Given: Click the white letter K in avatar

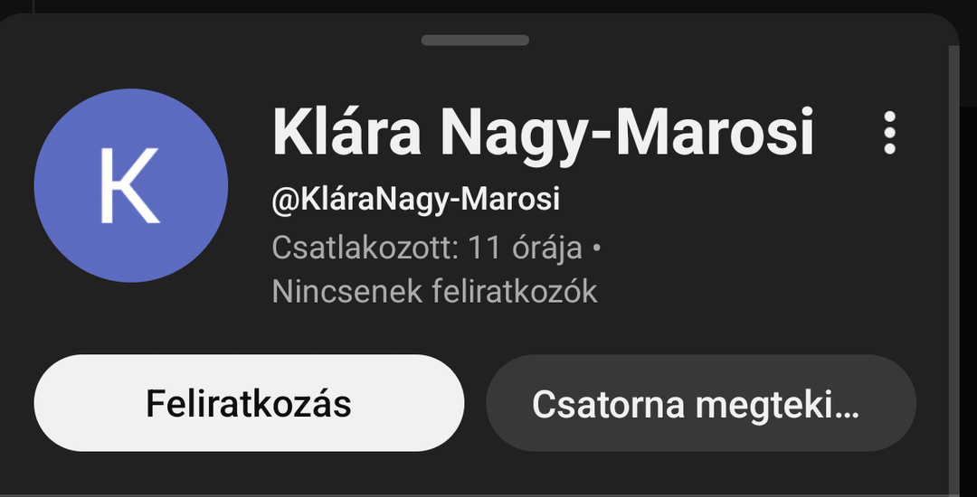Looking at the screenshot, I should pyautogui.click(x=129, y=185).
